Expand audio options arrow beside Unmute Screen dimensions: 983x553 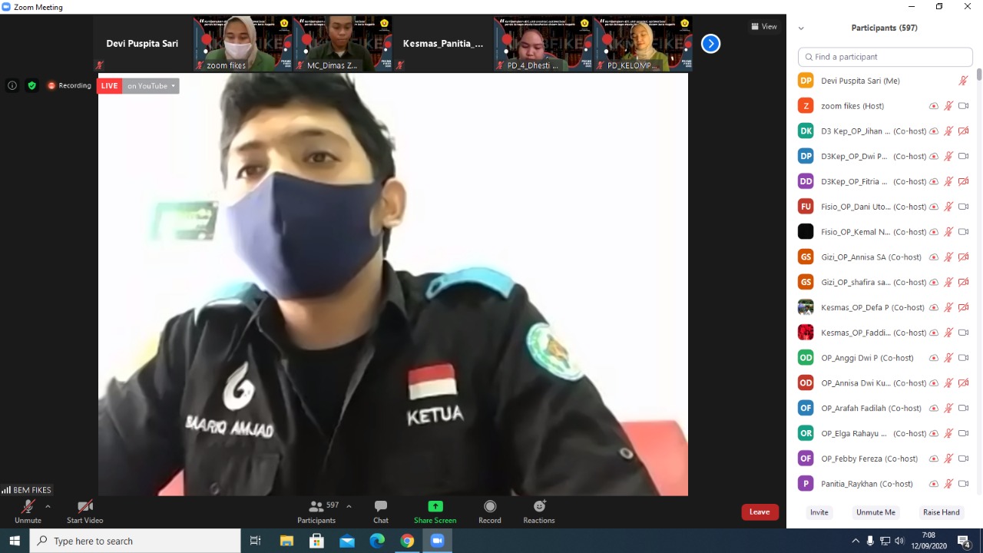coord(48,506)
